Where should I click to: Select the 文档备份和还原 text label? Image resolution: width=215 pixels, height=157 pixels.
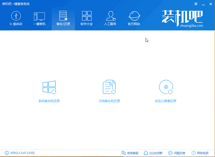point(109,101)
